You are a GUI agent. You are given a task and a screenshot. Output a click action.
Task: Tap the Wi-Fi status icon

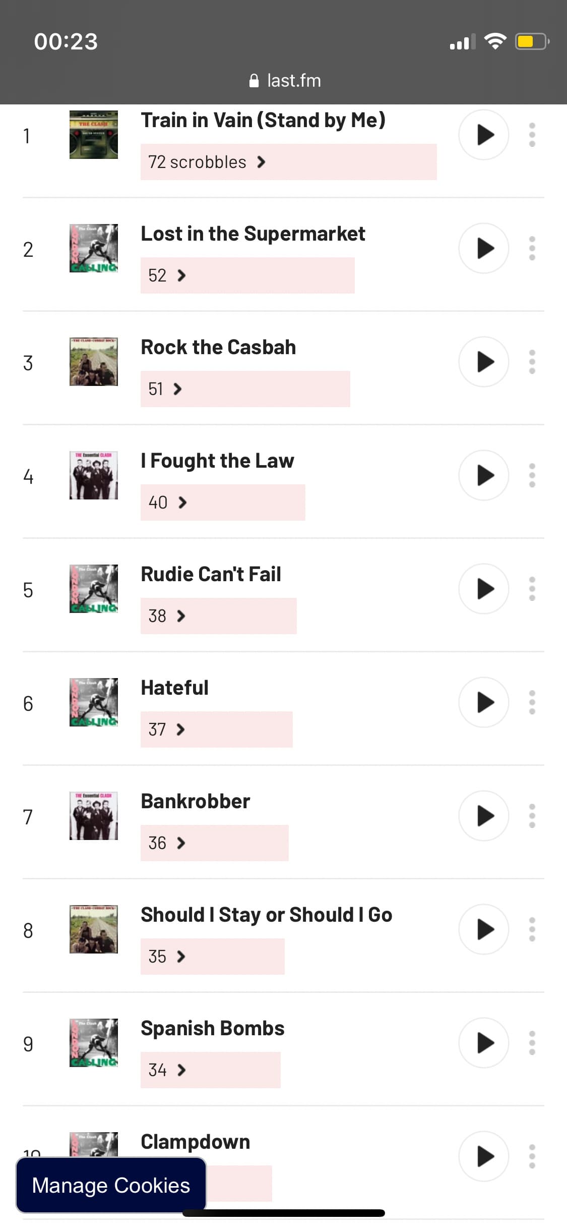click(495, 41)
